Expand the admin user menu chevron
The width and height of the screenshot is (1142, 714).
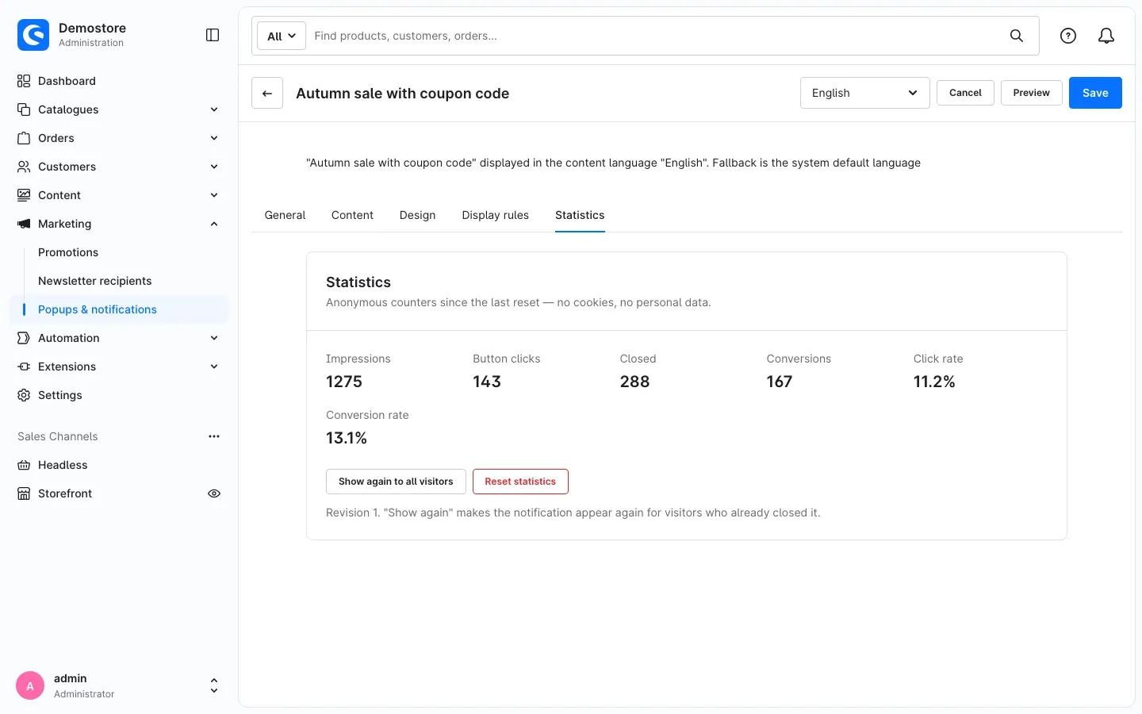[x=214, y=685]
